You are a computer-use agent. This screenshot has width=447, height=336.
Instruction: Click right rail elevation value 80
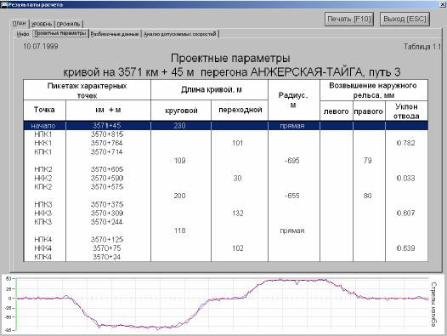click(x=367, y=196)
